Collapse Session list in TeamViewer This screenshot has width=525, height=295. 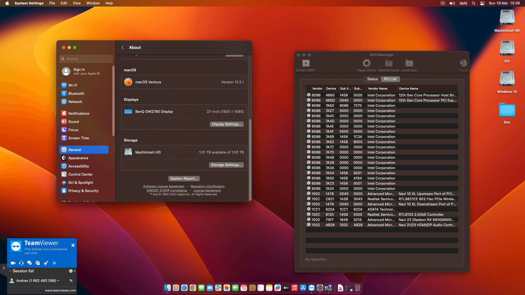click(10, 271)
